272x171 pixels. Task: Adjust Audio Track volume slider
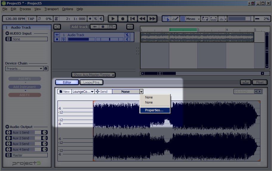(x=81, y=39)
